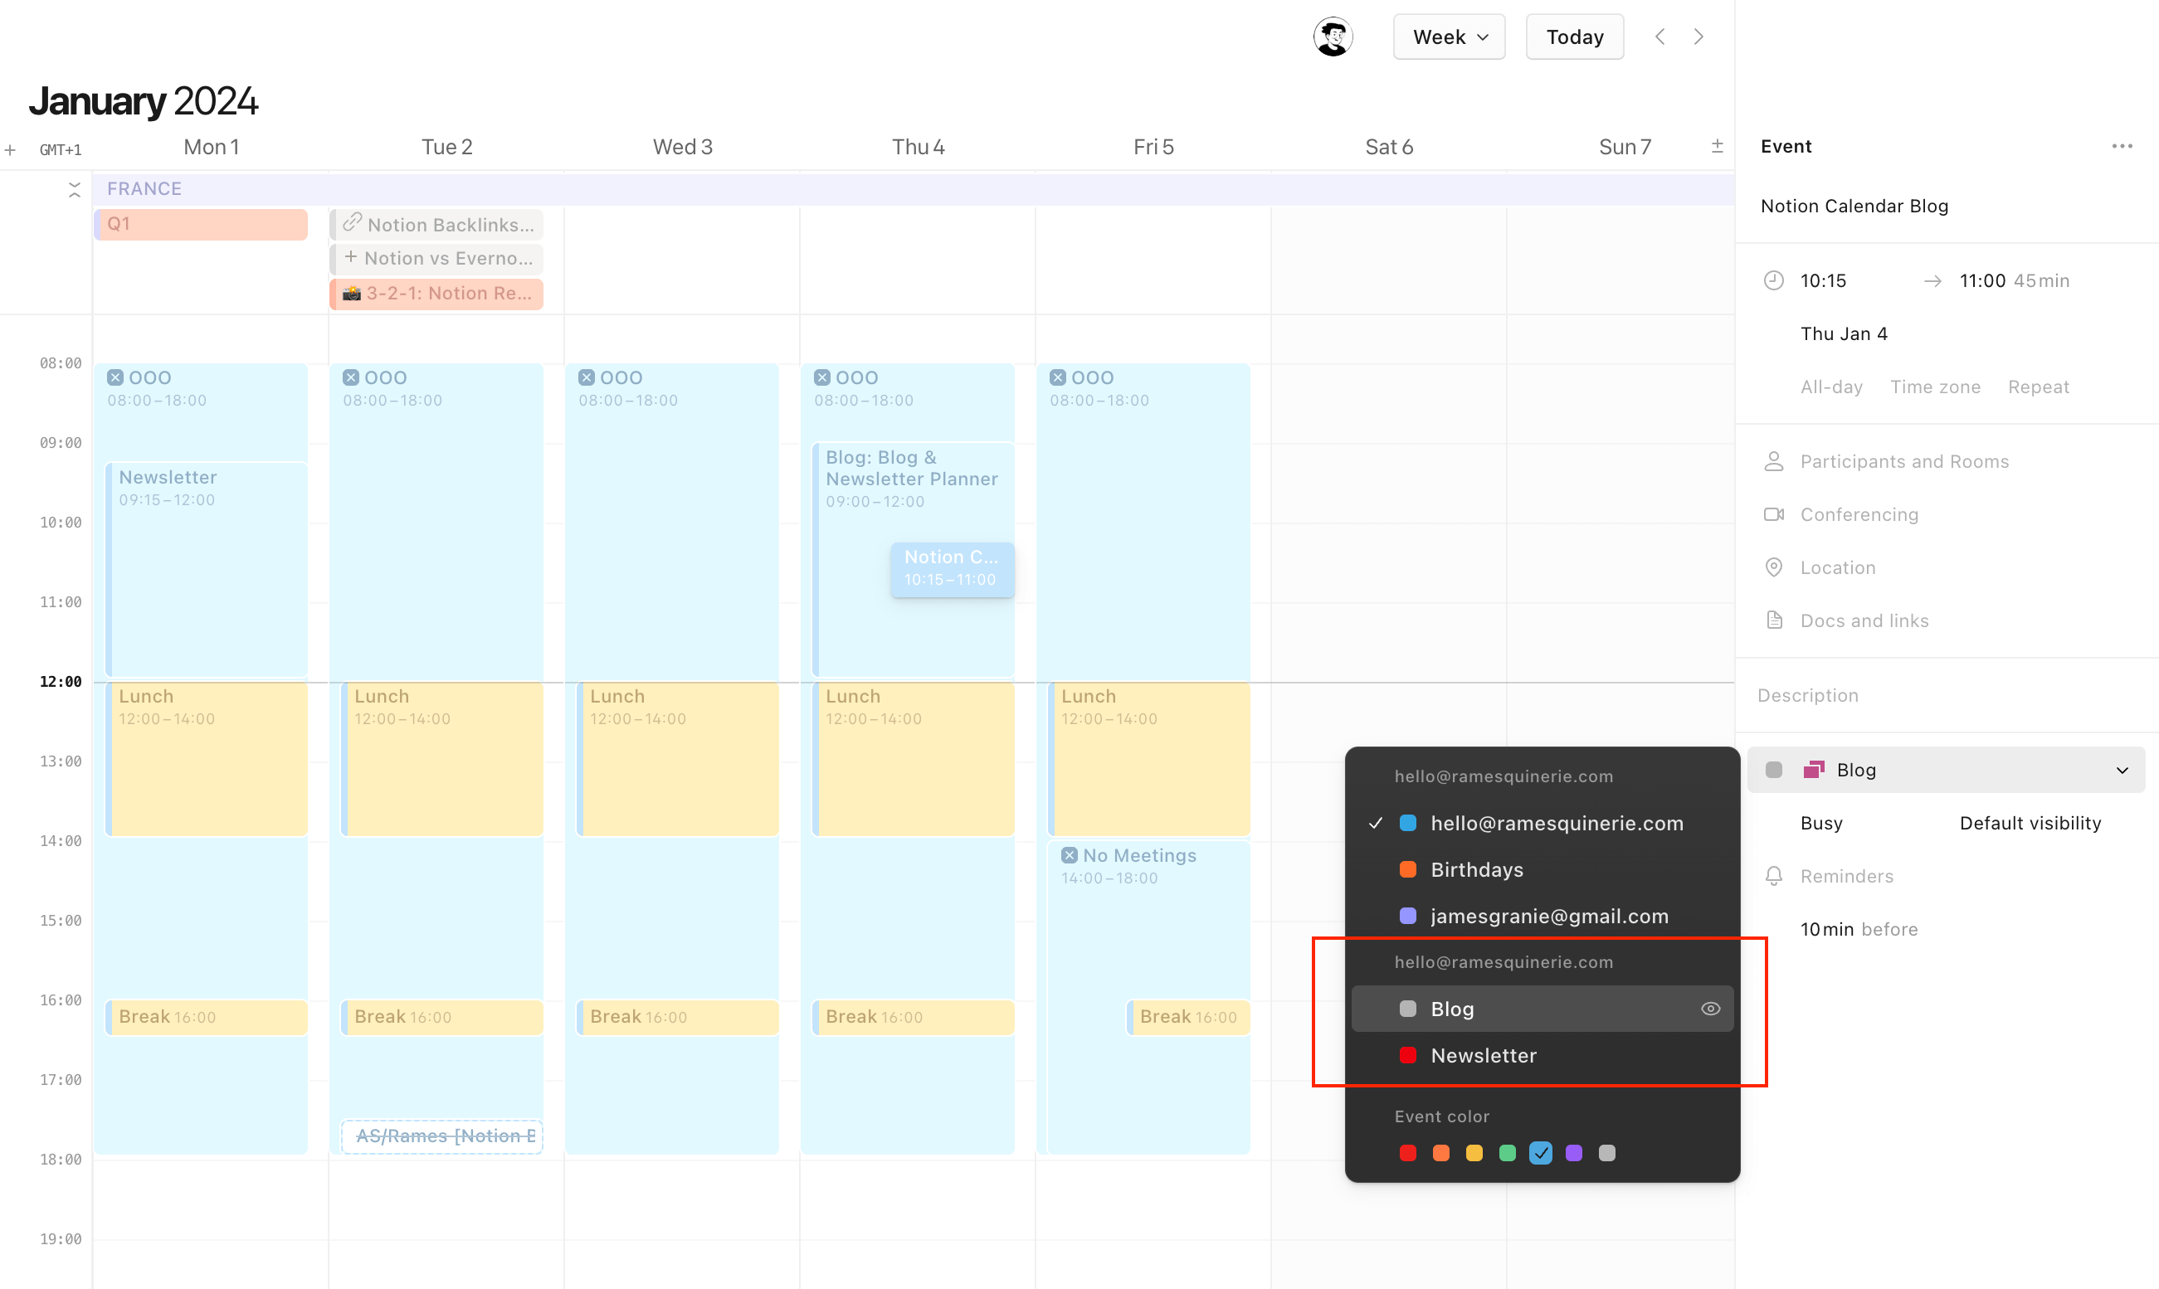2159x1289 pixels.
Task: Click the plus-minus icon after Sun 7
Action: pyautogui.click(x=1717, y=146)
